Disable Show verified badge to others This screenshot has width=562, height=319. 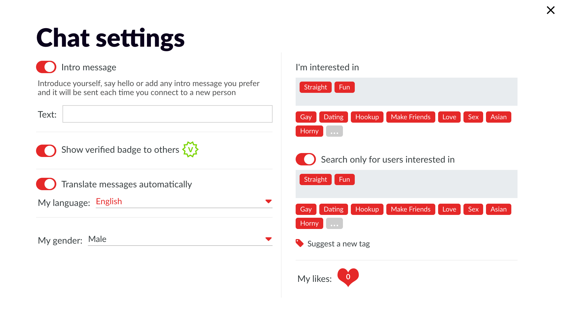coord(46,151)
